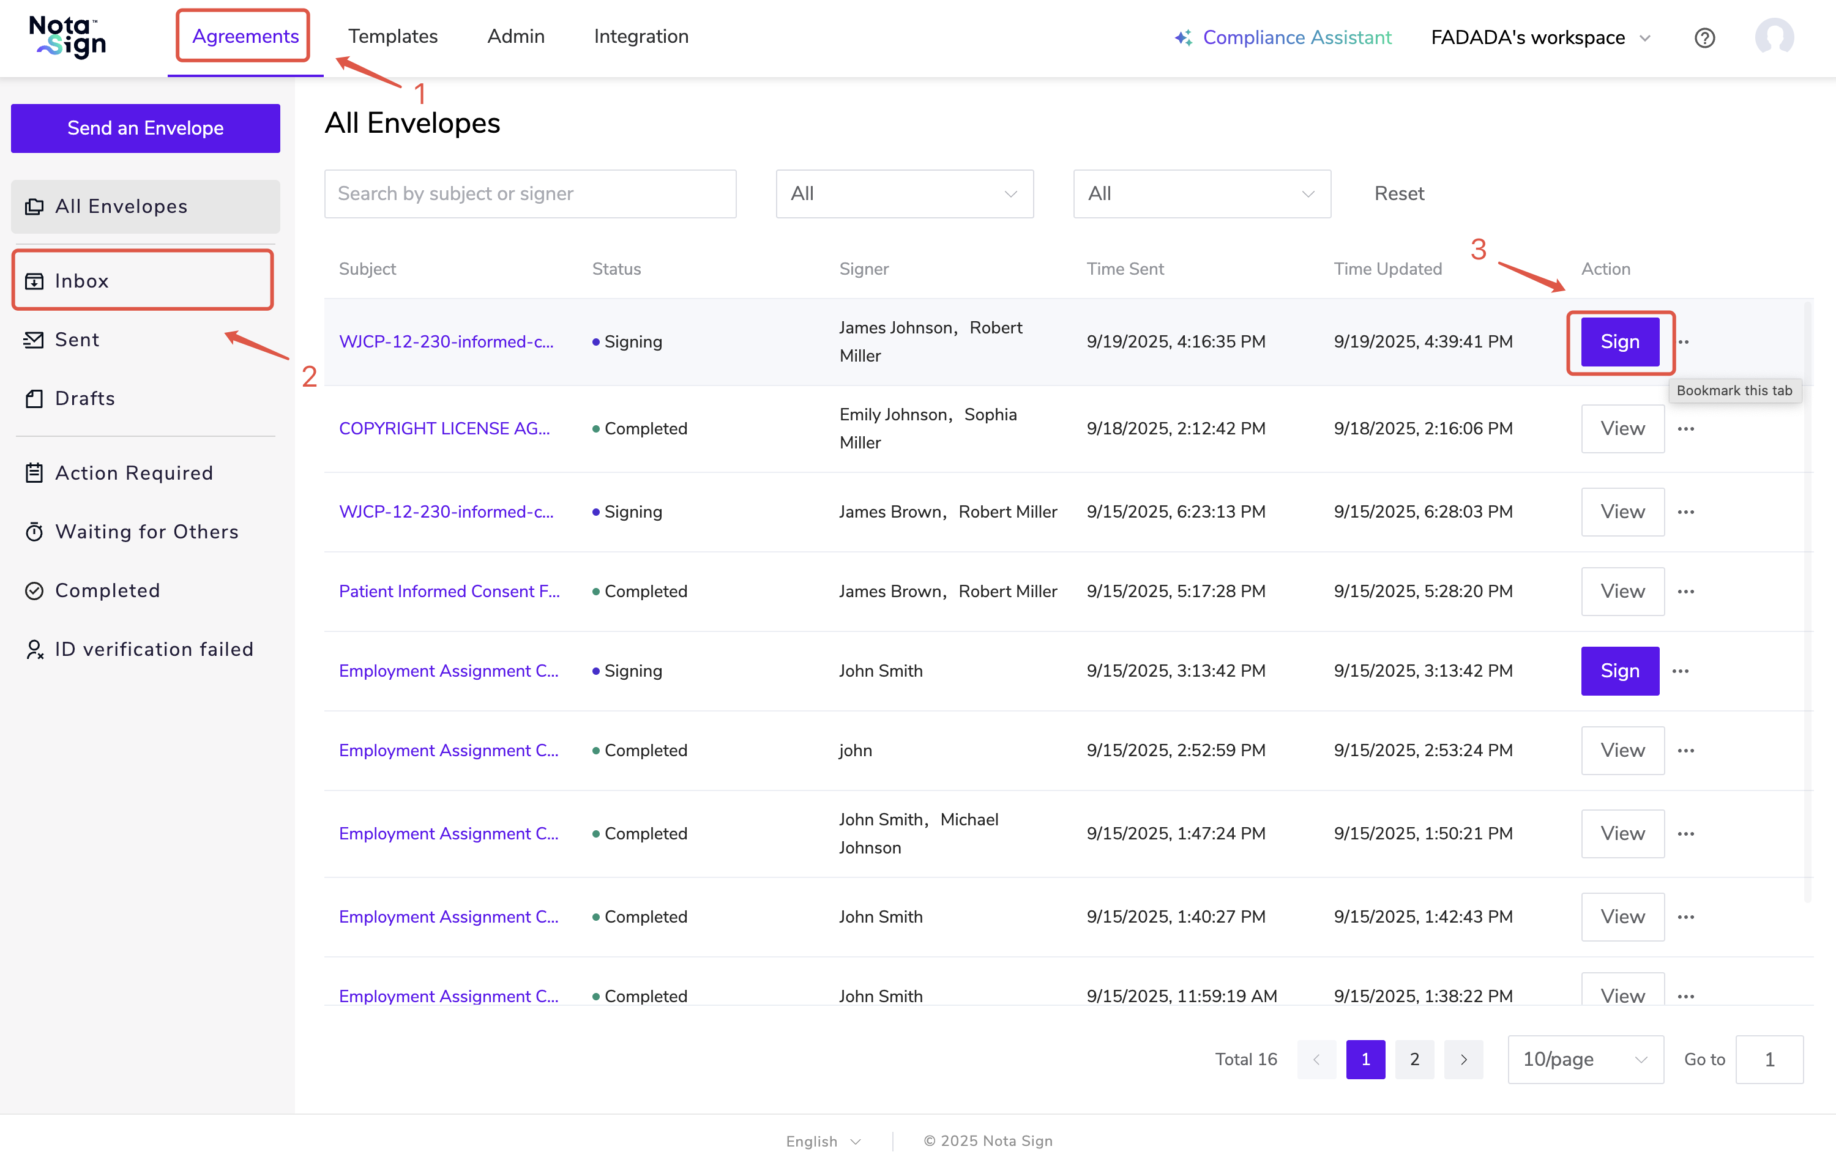Open the user profile avatar
1836x1160 pixels.
pyautogui.click(x=1774, y=37)
